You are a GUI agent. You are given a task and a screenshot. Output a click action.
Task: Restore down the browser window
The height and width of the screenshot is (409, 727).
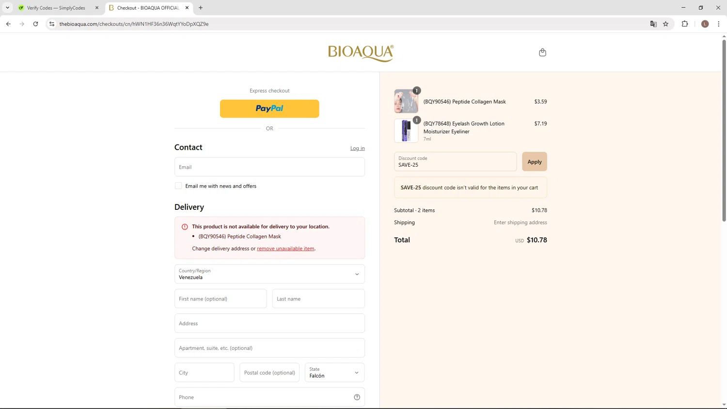tap(701, 8)
